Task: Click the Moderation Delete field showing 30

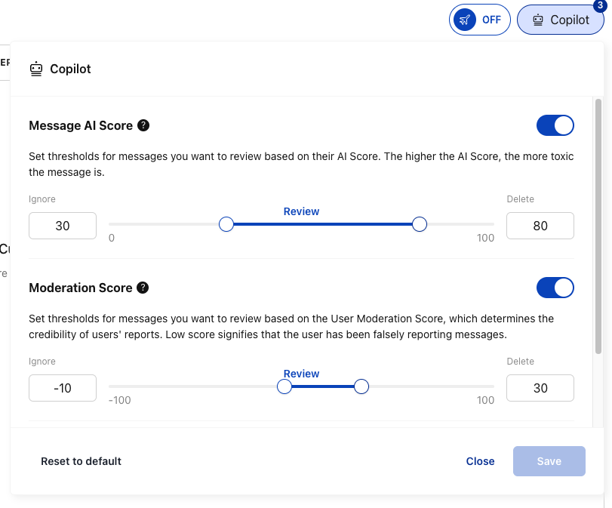Action: pos(540,388)
